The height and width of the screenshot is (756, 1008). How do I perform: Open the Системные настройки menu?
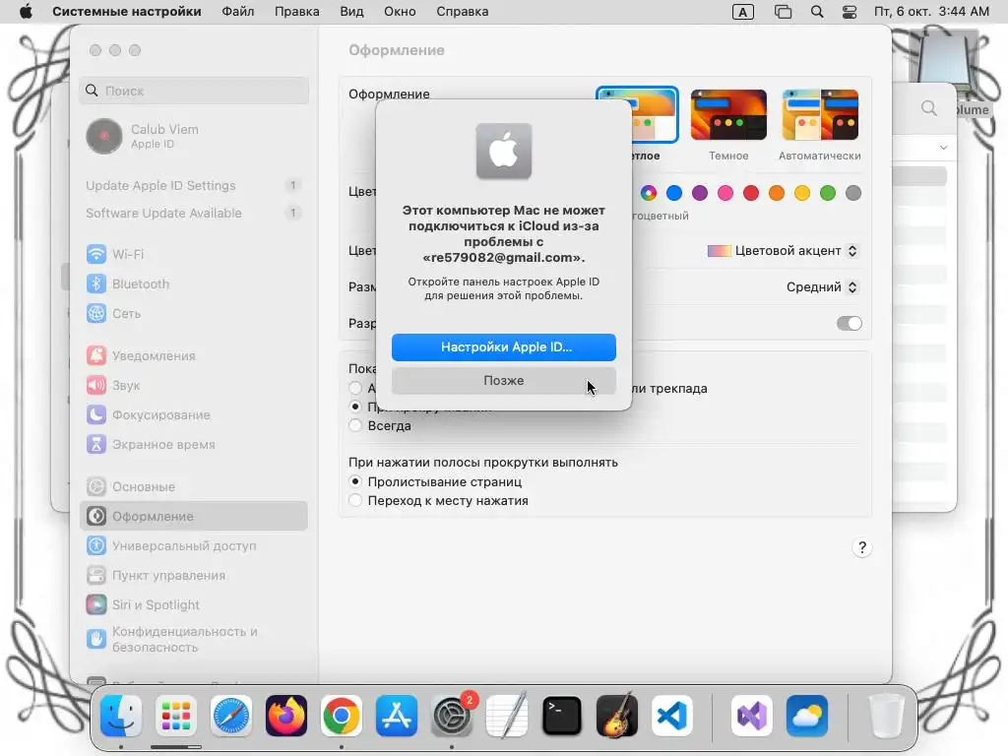(127, 12)
